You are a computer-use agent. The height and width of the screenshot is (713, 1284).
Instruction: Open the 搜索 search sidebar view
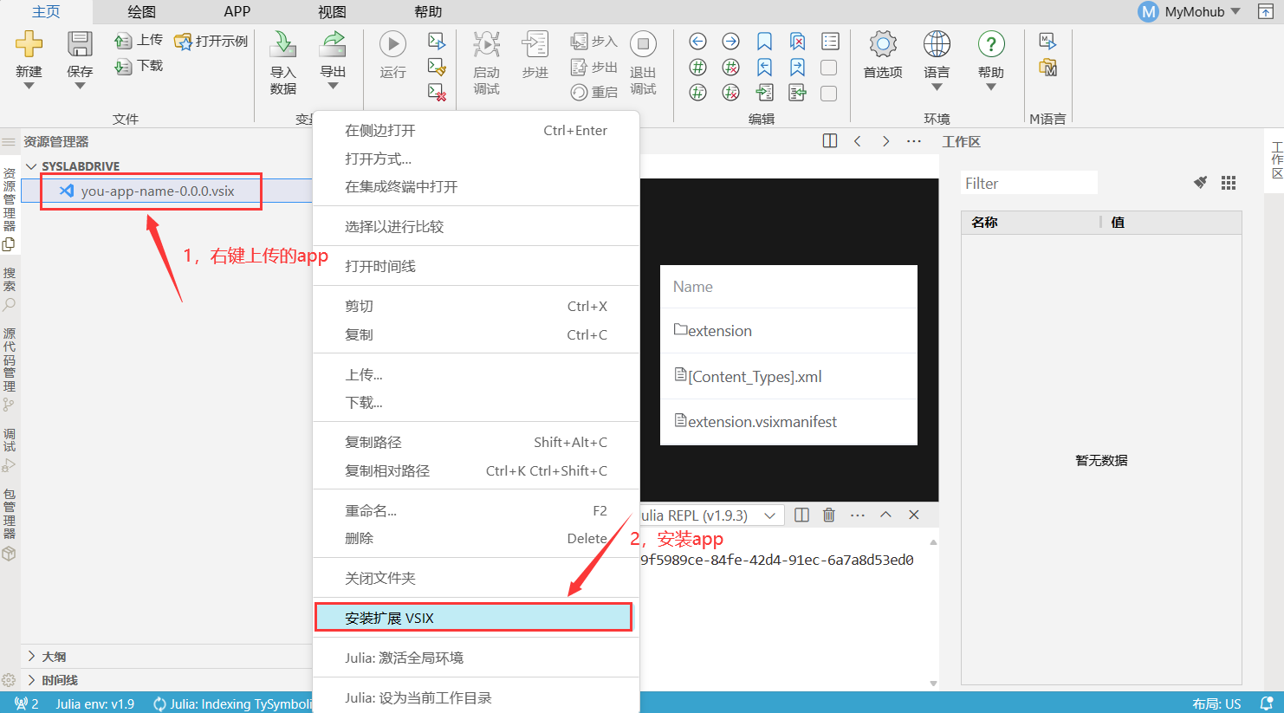point(10,290)
